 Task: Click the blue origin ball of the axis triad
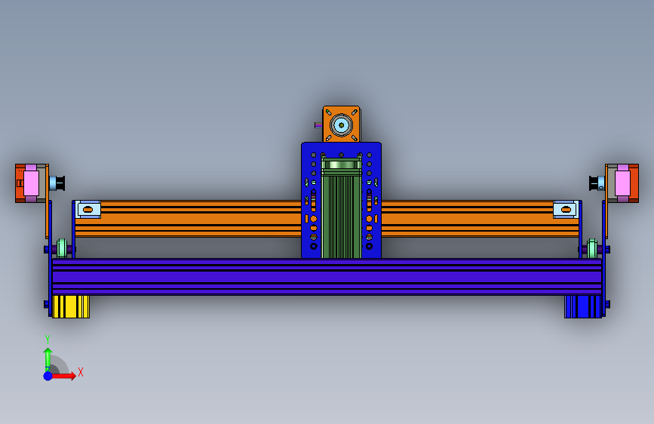tap(48, 376)
